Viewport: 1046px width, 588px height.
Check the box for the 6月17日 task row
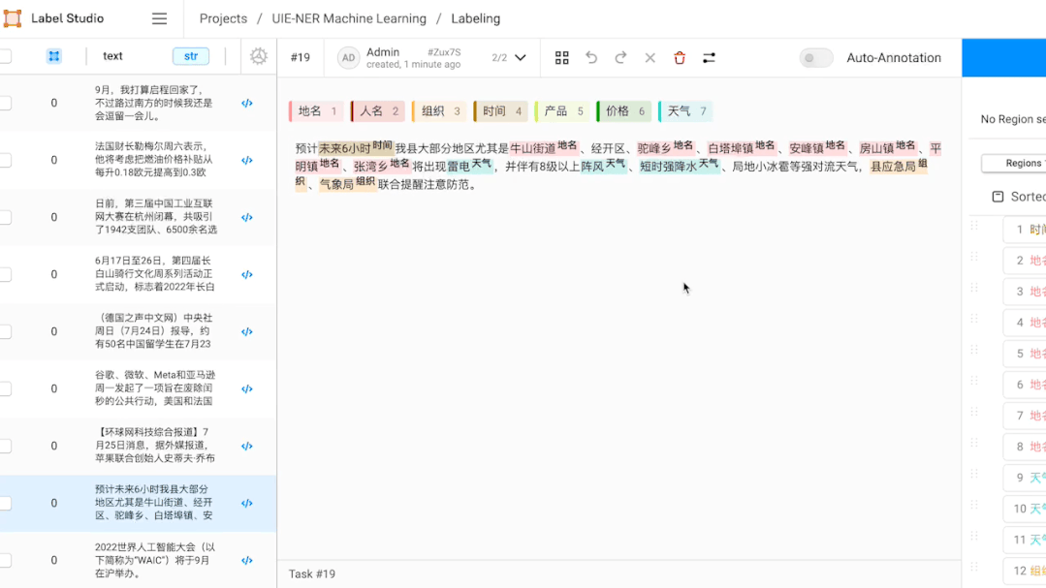coord(6,274)
